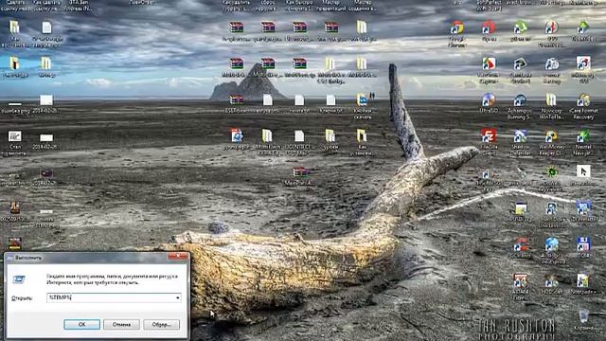Launch the Ashampoo Burning Studio shortcut

click(520, 106)
